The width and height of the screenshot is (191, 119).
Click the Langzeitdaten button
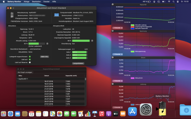(x=78, y=63)
